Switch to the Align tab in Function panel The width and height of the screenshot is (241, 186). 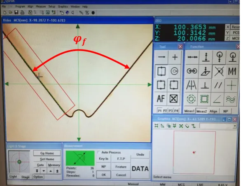pos(213,111)
